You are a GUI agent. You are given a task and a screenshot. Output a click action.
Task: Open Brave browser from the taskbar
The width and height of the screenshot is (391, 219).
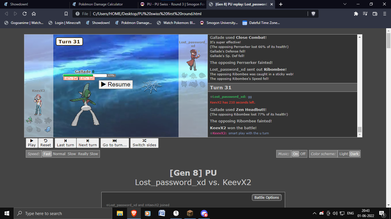[134, 213]
